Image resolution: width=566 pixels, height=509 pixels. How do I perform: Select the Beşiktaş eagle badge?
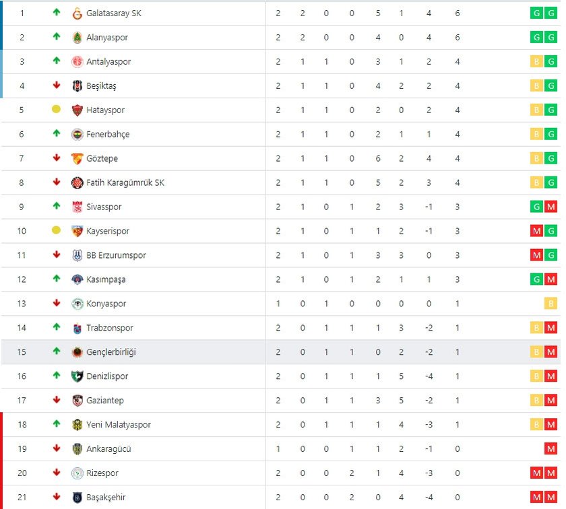coord(77,86)
